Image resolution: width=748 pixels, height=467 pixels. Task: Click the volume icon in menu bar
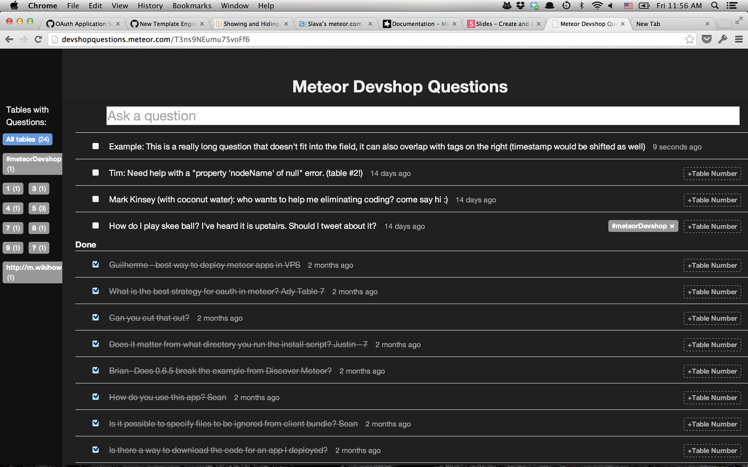[611, 5]
